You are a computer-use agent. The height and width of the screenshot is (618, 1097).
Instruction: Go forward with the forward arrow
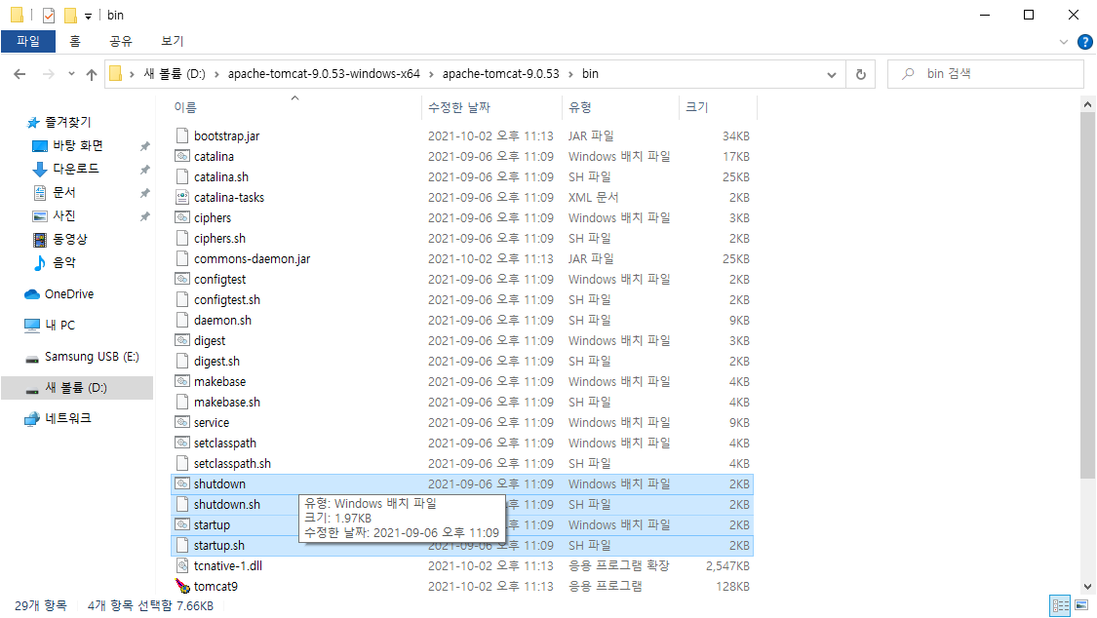[49, 74]
